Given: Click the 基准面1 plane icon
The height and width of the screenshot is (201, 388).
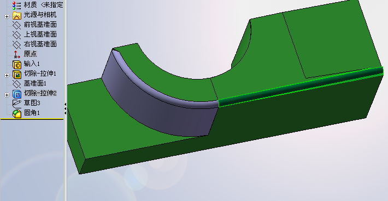Looking at the screenshot, I should click(16, 84).
